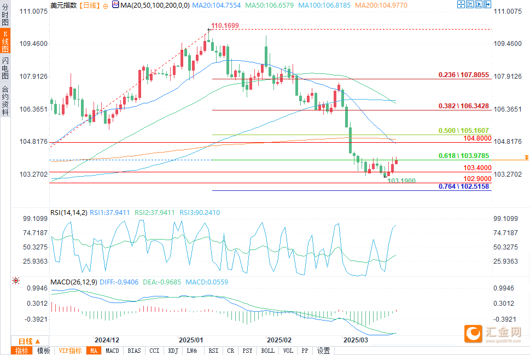Open the 合约资料 side tab
Viewport: 530px width, 355px height.
[5, 101]
